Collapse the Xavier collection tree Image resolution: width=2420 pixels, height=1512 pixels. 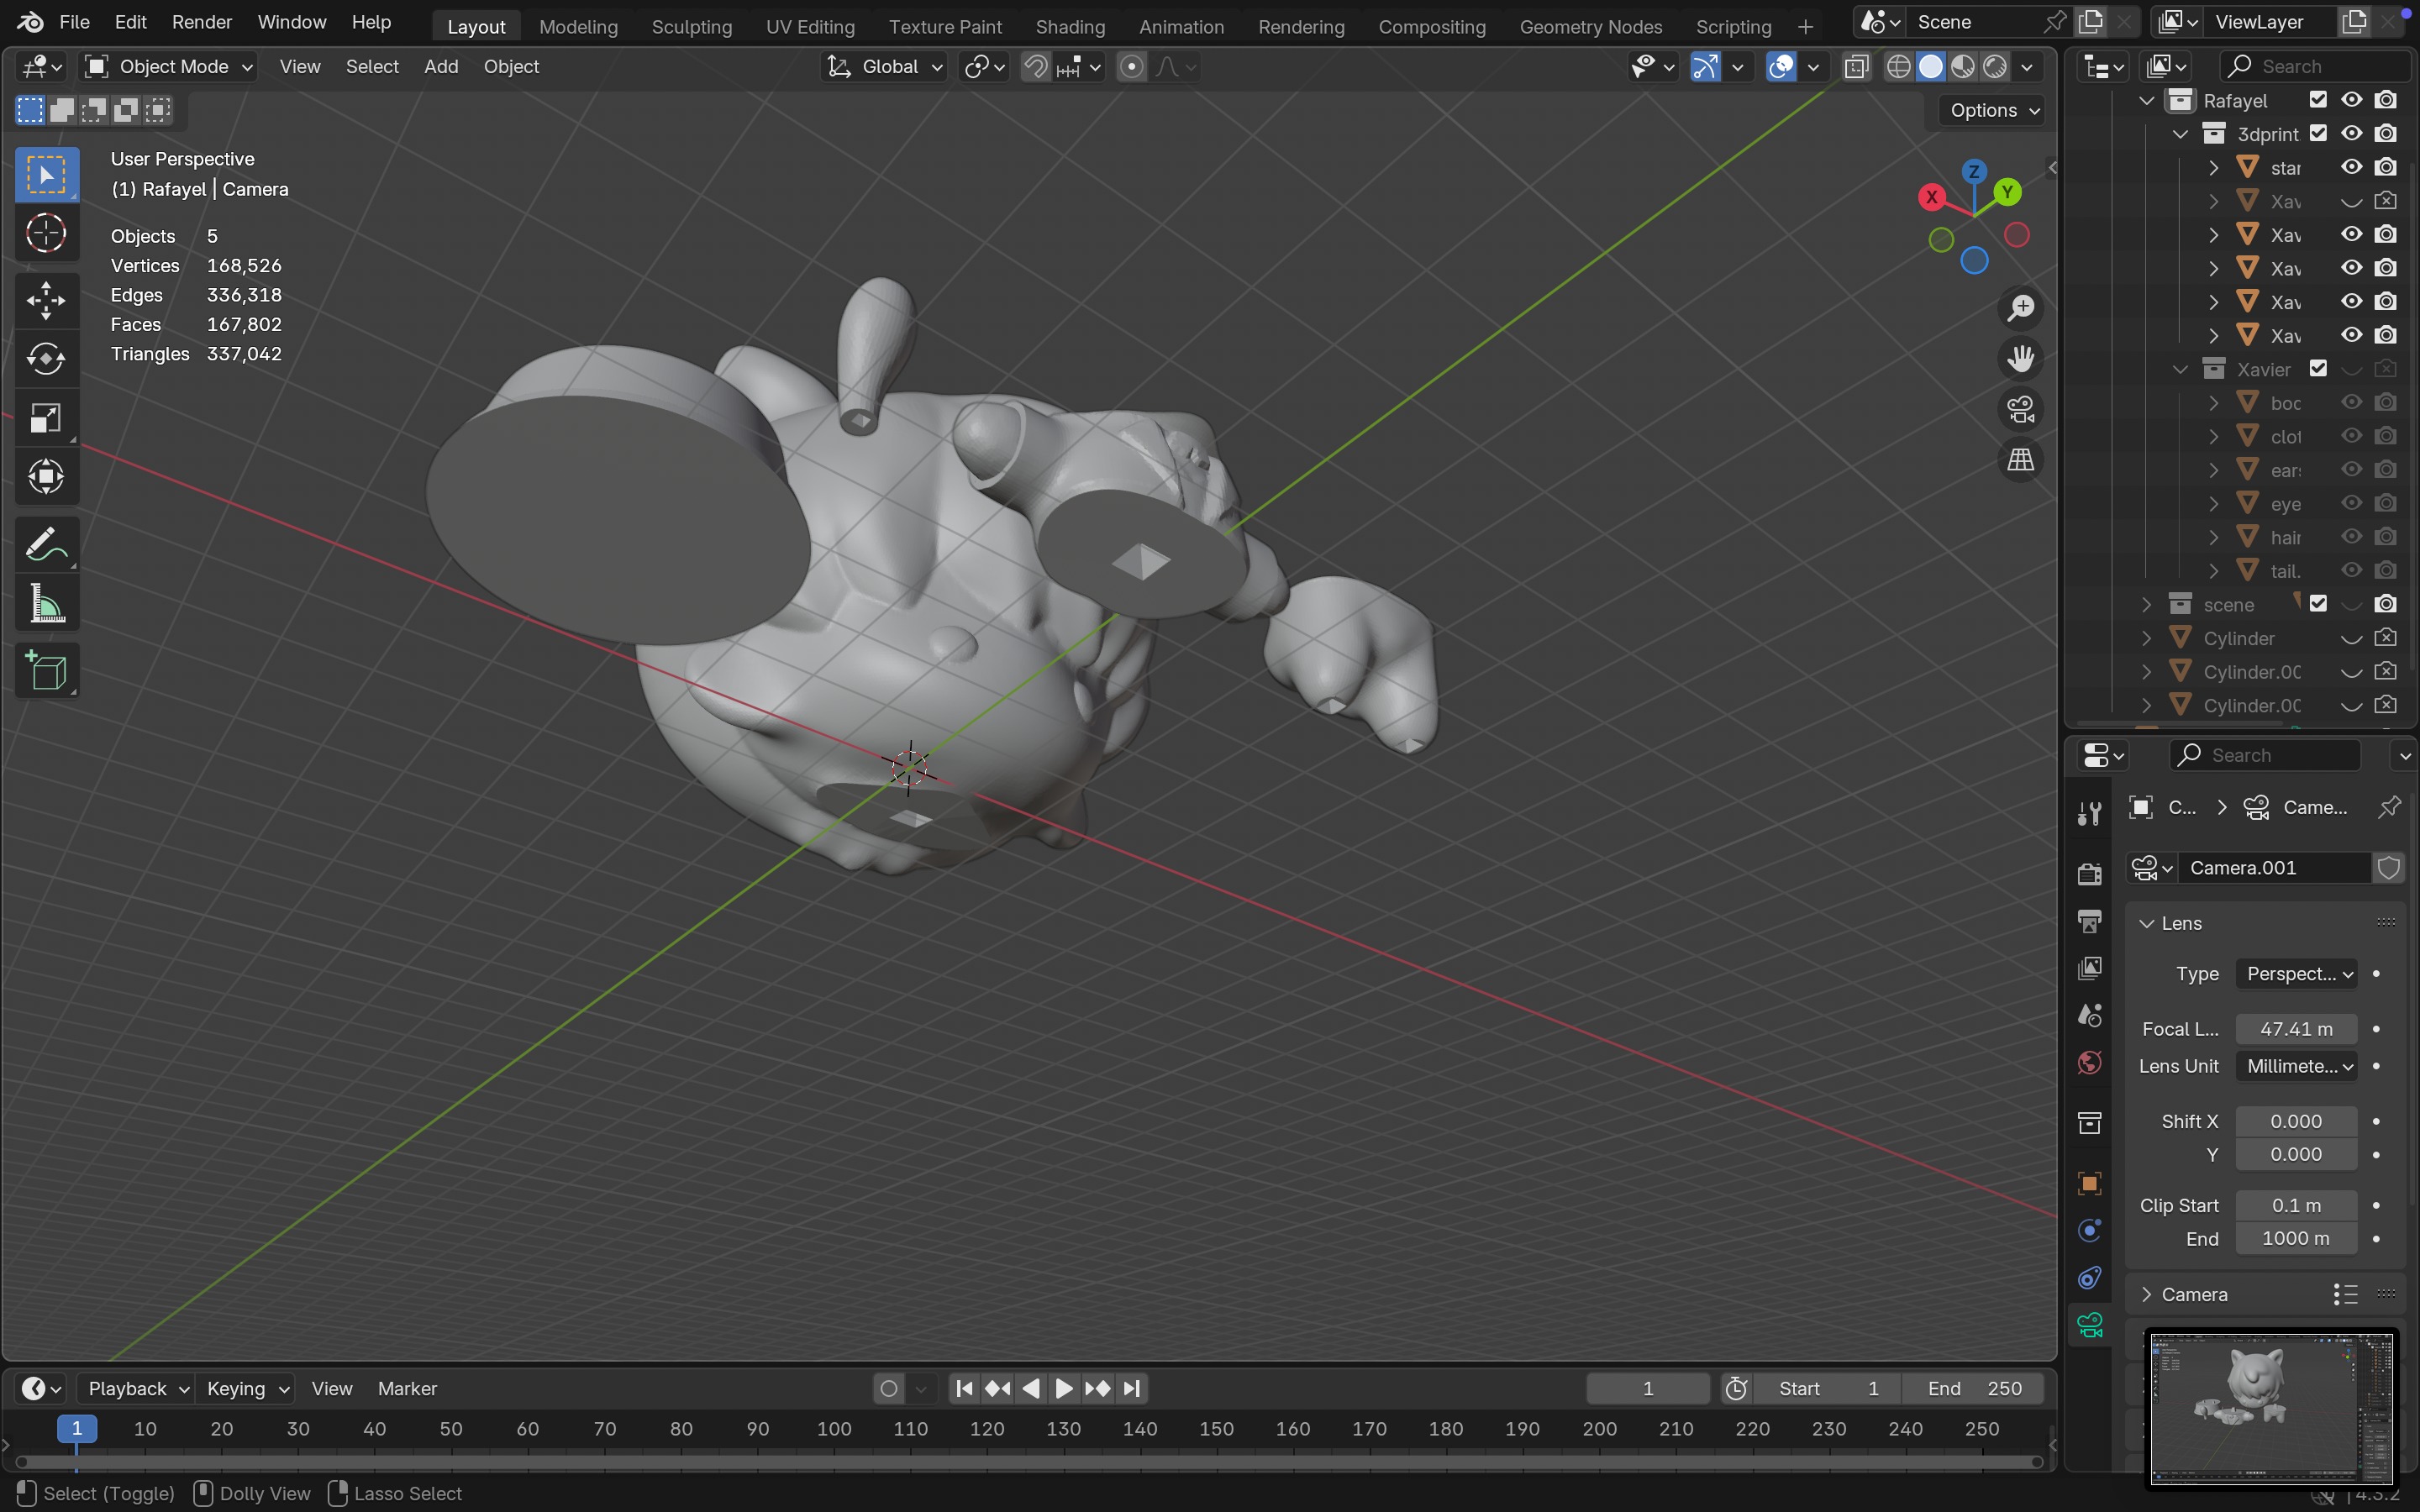point(2180,369)
